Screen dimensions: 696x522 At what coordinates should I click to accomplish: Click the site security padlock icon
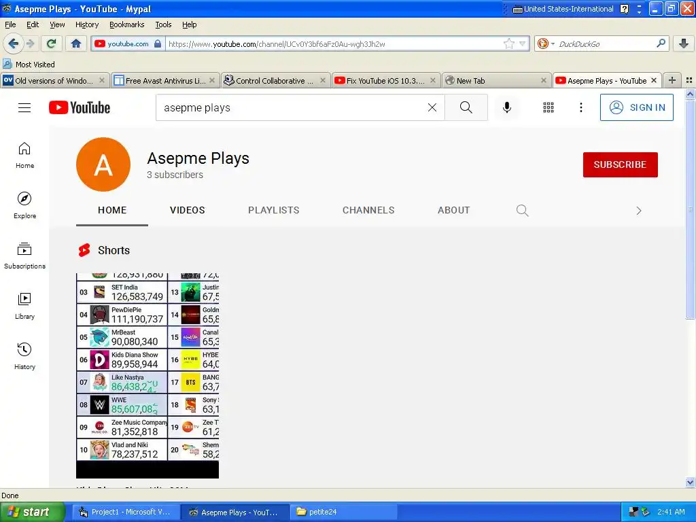point(158,43)
